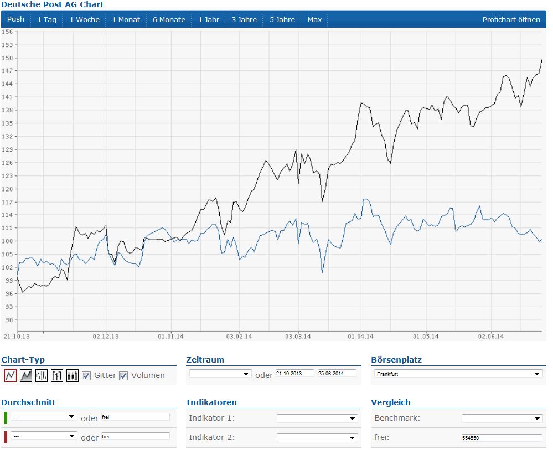The image size is (553, 450).
Task: Click the second Durchschnitt frei input
Action: pyautogui.click(x=136, y=437)
